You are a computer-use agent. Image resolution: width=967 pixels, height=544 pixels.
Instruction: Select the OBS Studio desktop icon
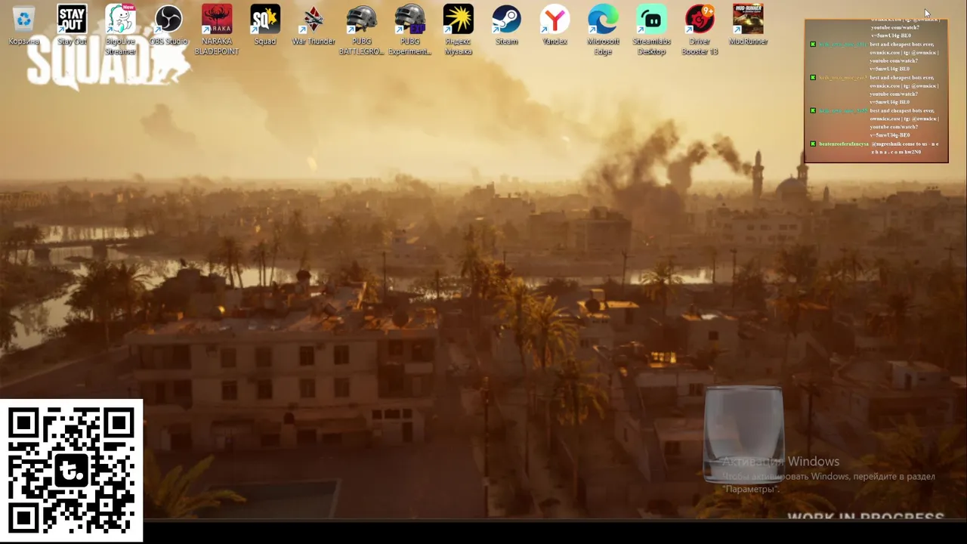coord(168,25)
